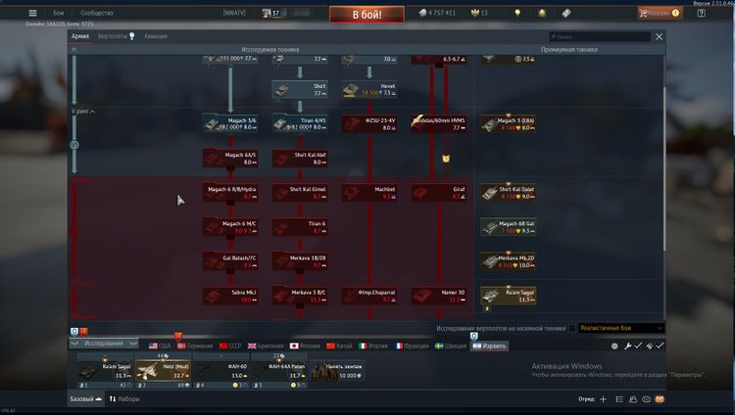The height and width of the screenshot is (415, 735).
Task: Open the Реалистичные бои game mode dropdown
Action: click(x=620, y=328)
